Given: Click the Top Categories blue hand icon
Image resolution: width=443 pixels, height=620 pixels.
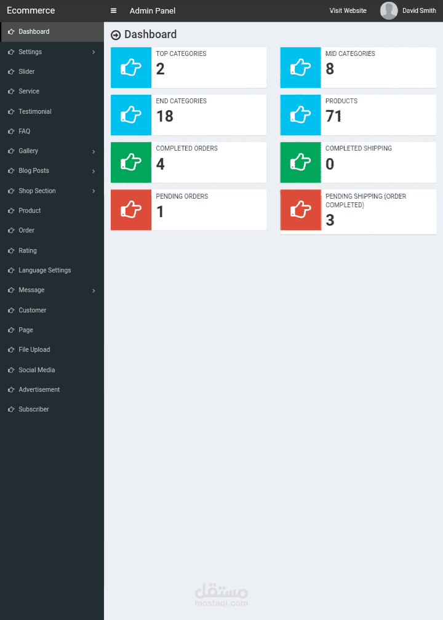Looking at the screenshot, I should point(131,68).
